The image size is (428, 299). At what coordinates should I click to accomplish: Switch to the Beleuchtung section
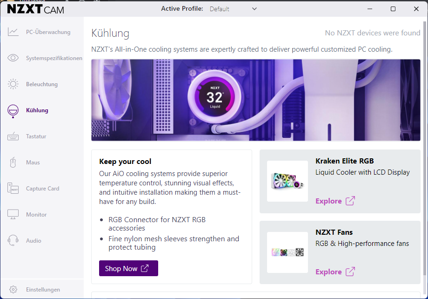(x=42, y=84)
